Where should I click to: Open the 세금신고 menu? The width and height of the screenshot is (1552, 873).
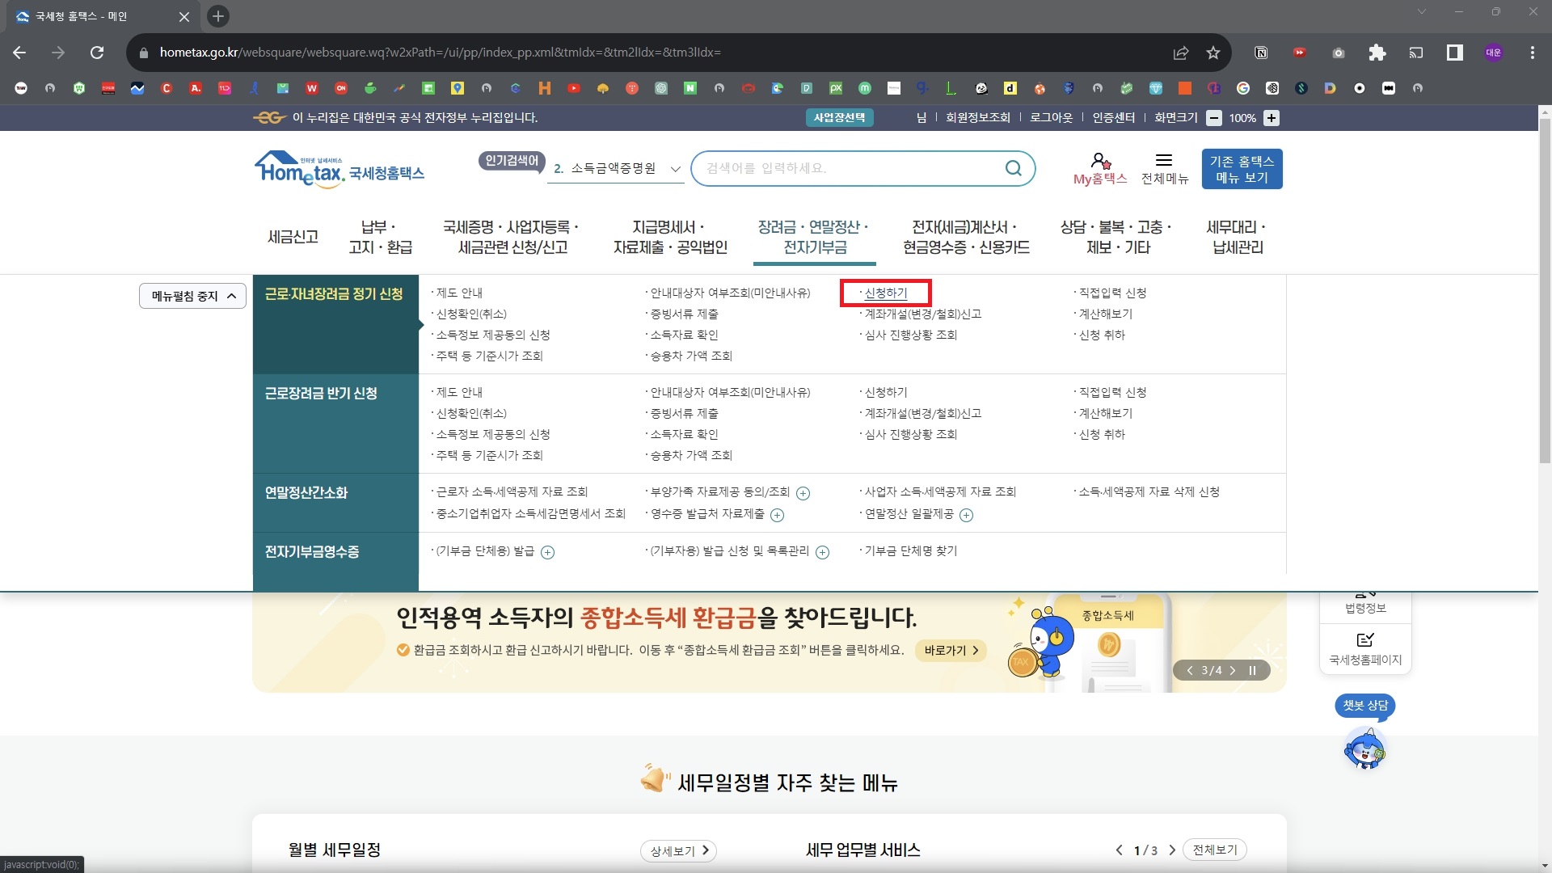pos(292,235)
